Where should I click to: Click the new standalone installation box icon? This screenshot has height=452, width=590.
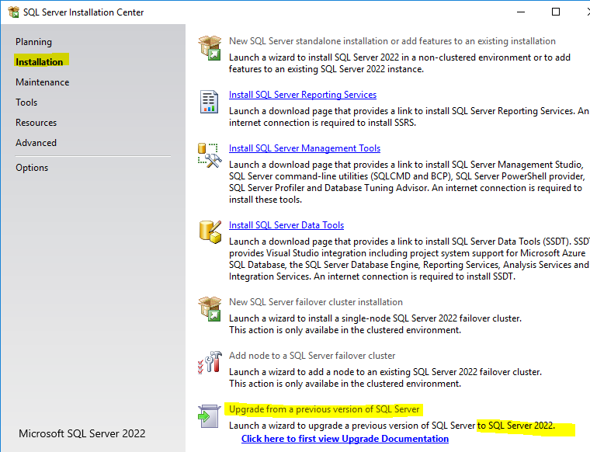click(210, 48)
